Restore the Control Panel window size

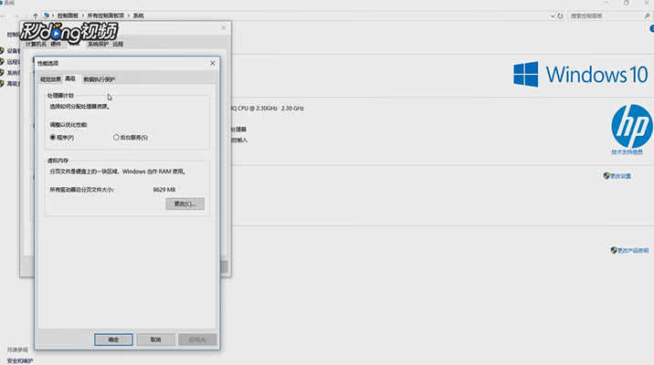pos(627,3)
